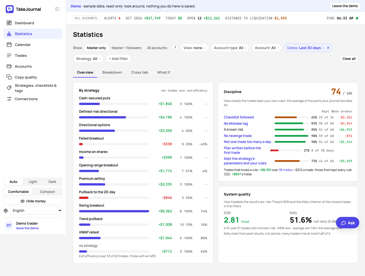Click the Leave the demo button
The image size is (365, 276).
click(x=345, y=6)
